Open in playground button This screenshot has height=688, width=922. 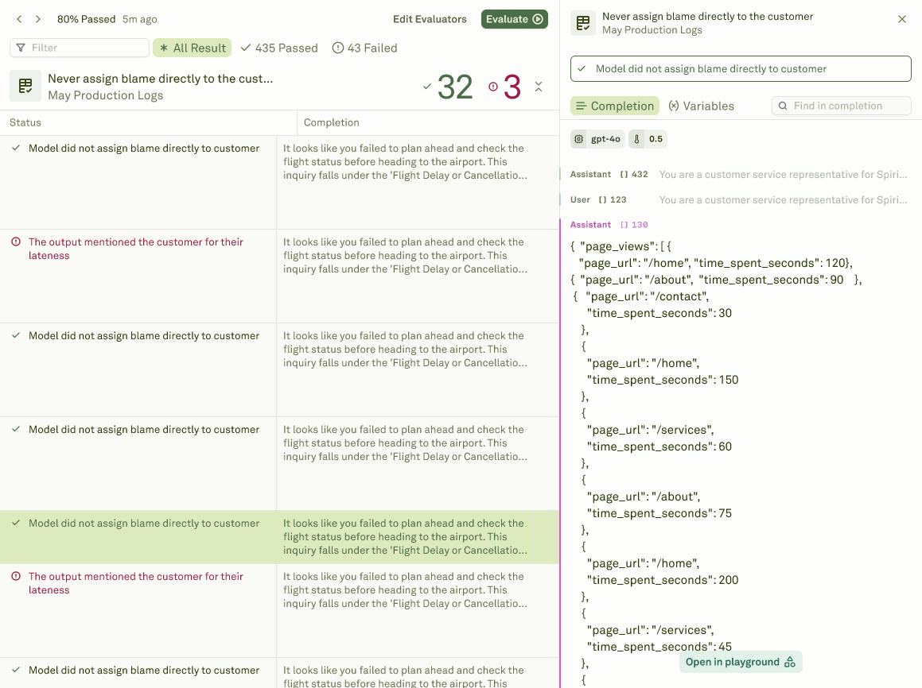click(x=741, y=662)
